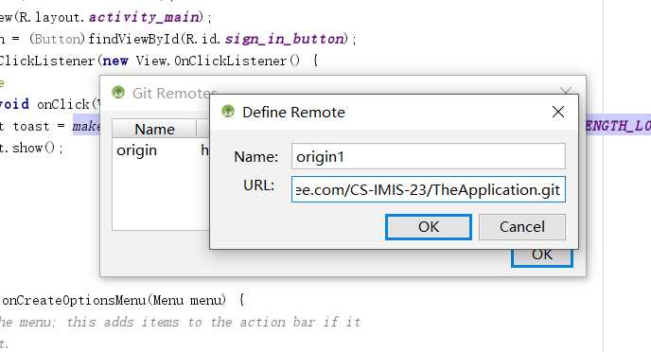Click the show() call in code

coord(33,148)
